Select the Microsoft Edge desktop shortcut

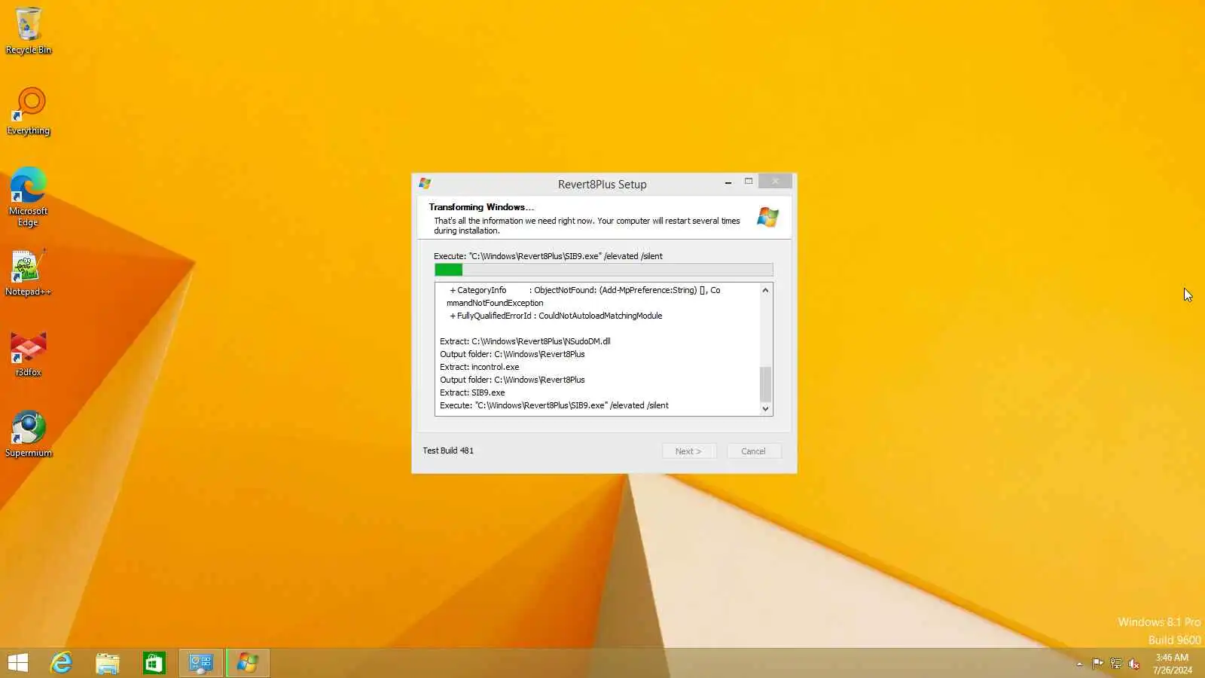pyautogui.click(x=29, y=197)
